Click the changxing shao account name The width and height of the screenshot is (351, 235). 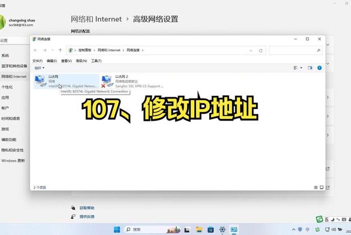pyautogui.click(x=22, y=20)
